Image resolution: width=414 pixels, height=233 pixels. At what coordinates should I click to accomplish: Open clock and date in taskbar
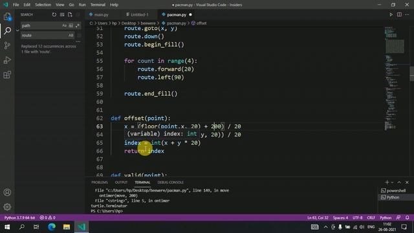tap(387, 227)
